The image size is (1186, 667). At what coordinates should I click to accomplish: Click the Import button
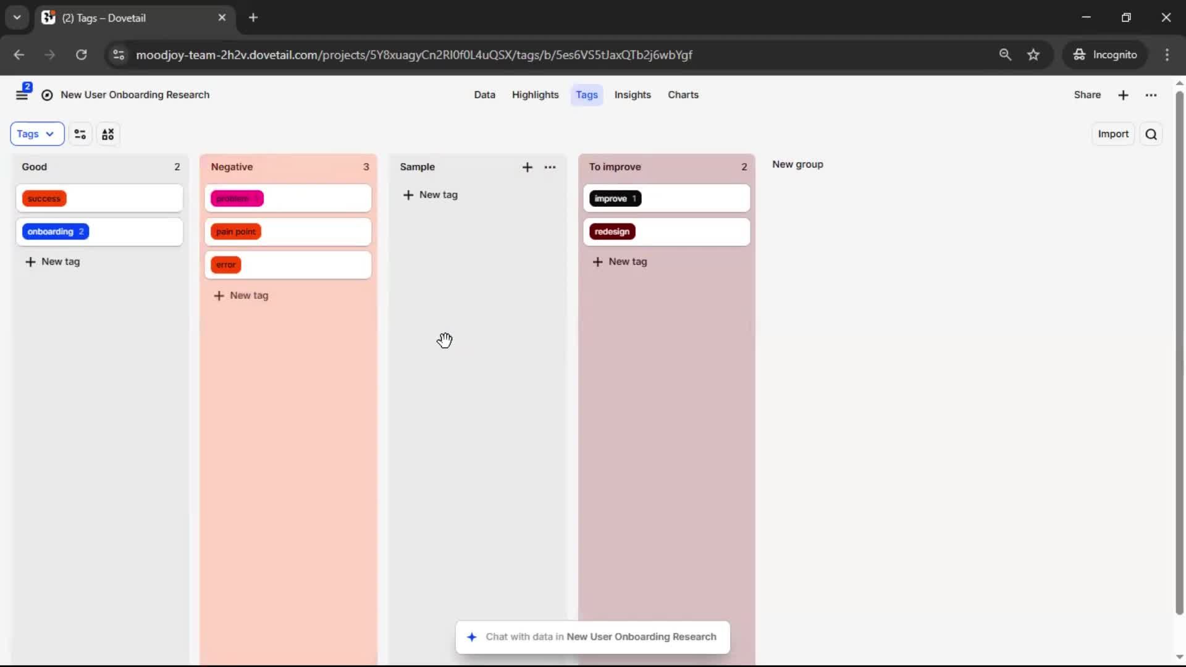(1112, 134)
